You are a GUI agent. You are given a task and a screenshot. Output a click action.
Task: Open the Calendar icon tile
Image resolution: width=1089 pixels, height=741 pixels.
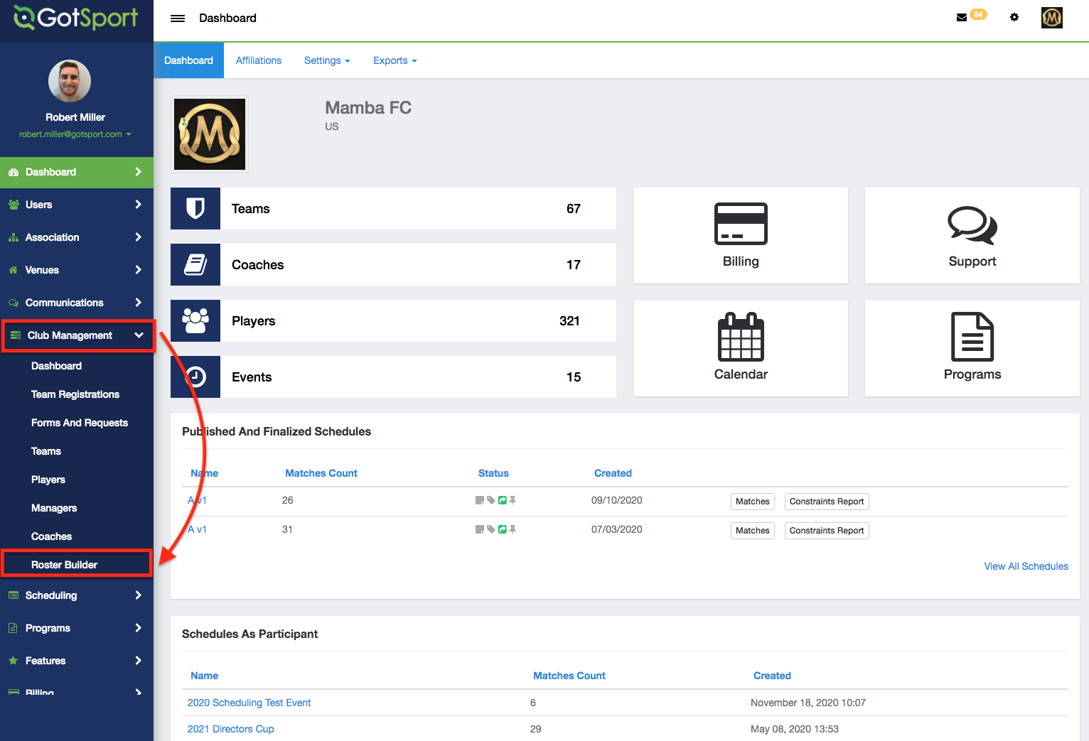741,337
